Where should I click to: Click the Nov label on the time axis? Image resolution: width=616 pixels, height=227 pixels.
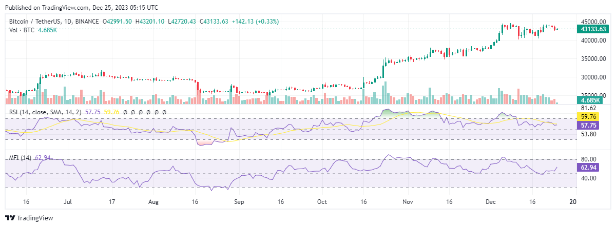(408, 202)
